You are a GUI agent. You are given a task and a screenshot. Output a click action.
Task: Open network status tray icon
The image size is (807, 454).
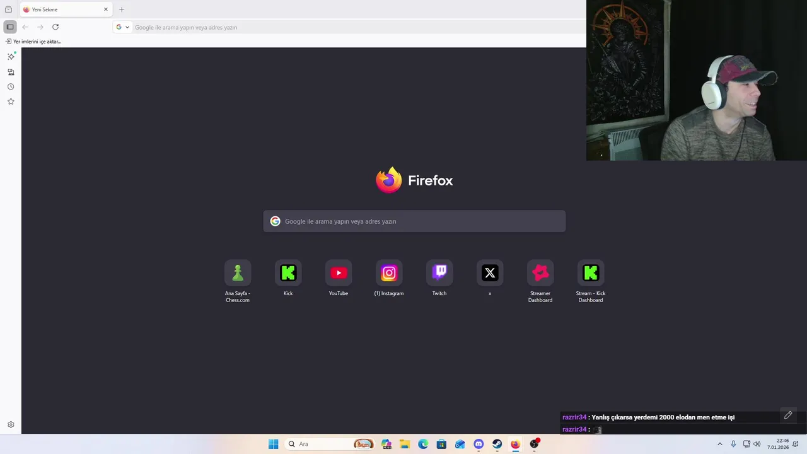(x=746, y=444)
